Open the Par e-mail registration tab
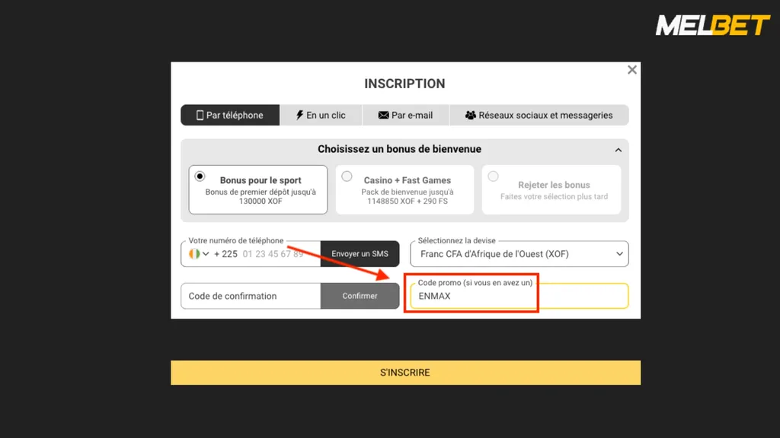This screenshot has width=780, height=438. click(405, 115)
